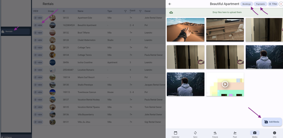Viewport: 283px width, 138px height.
Task: Select the ID cell 1622804524
Action: (x=69, y=25)
